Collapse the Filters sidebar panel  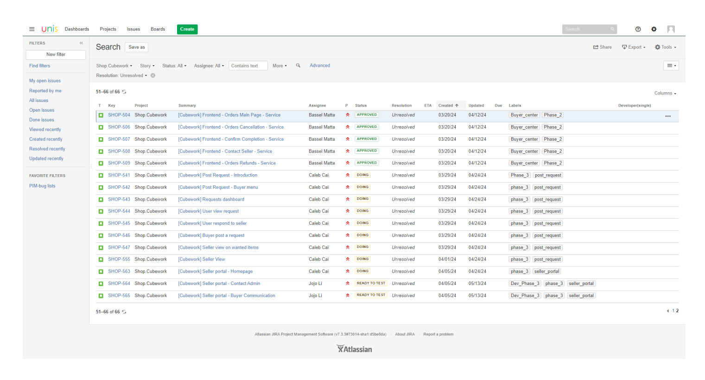coord(81,43)
